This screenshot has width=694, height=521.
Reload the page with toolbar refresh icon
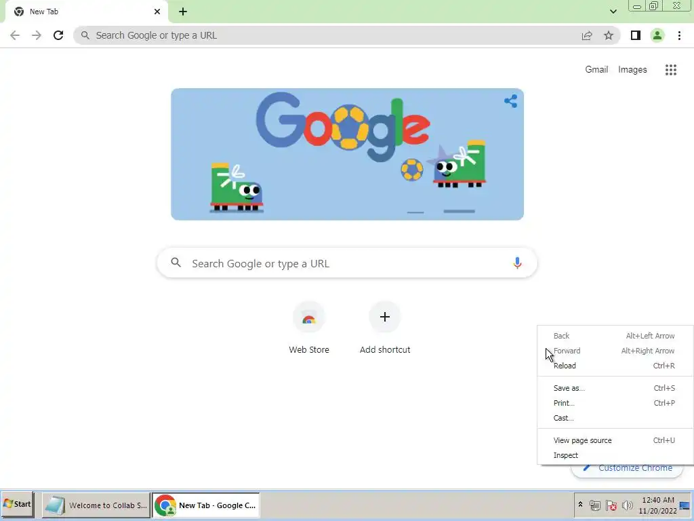click(x=58, y=35)
